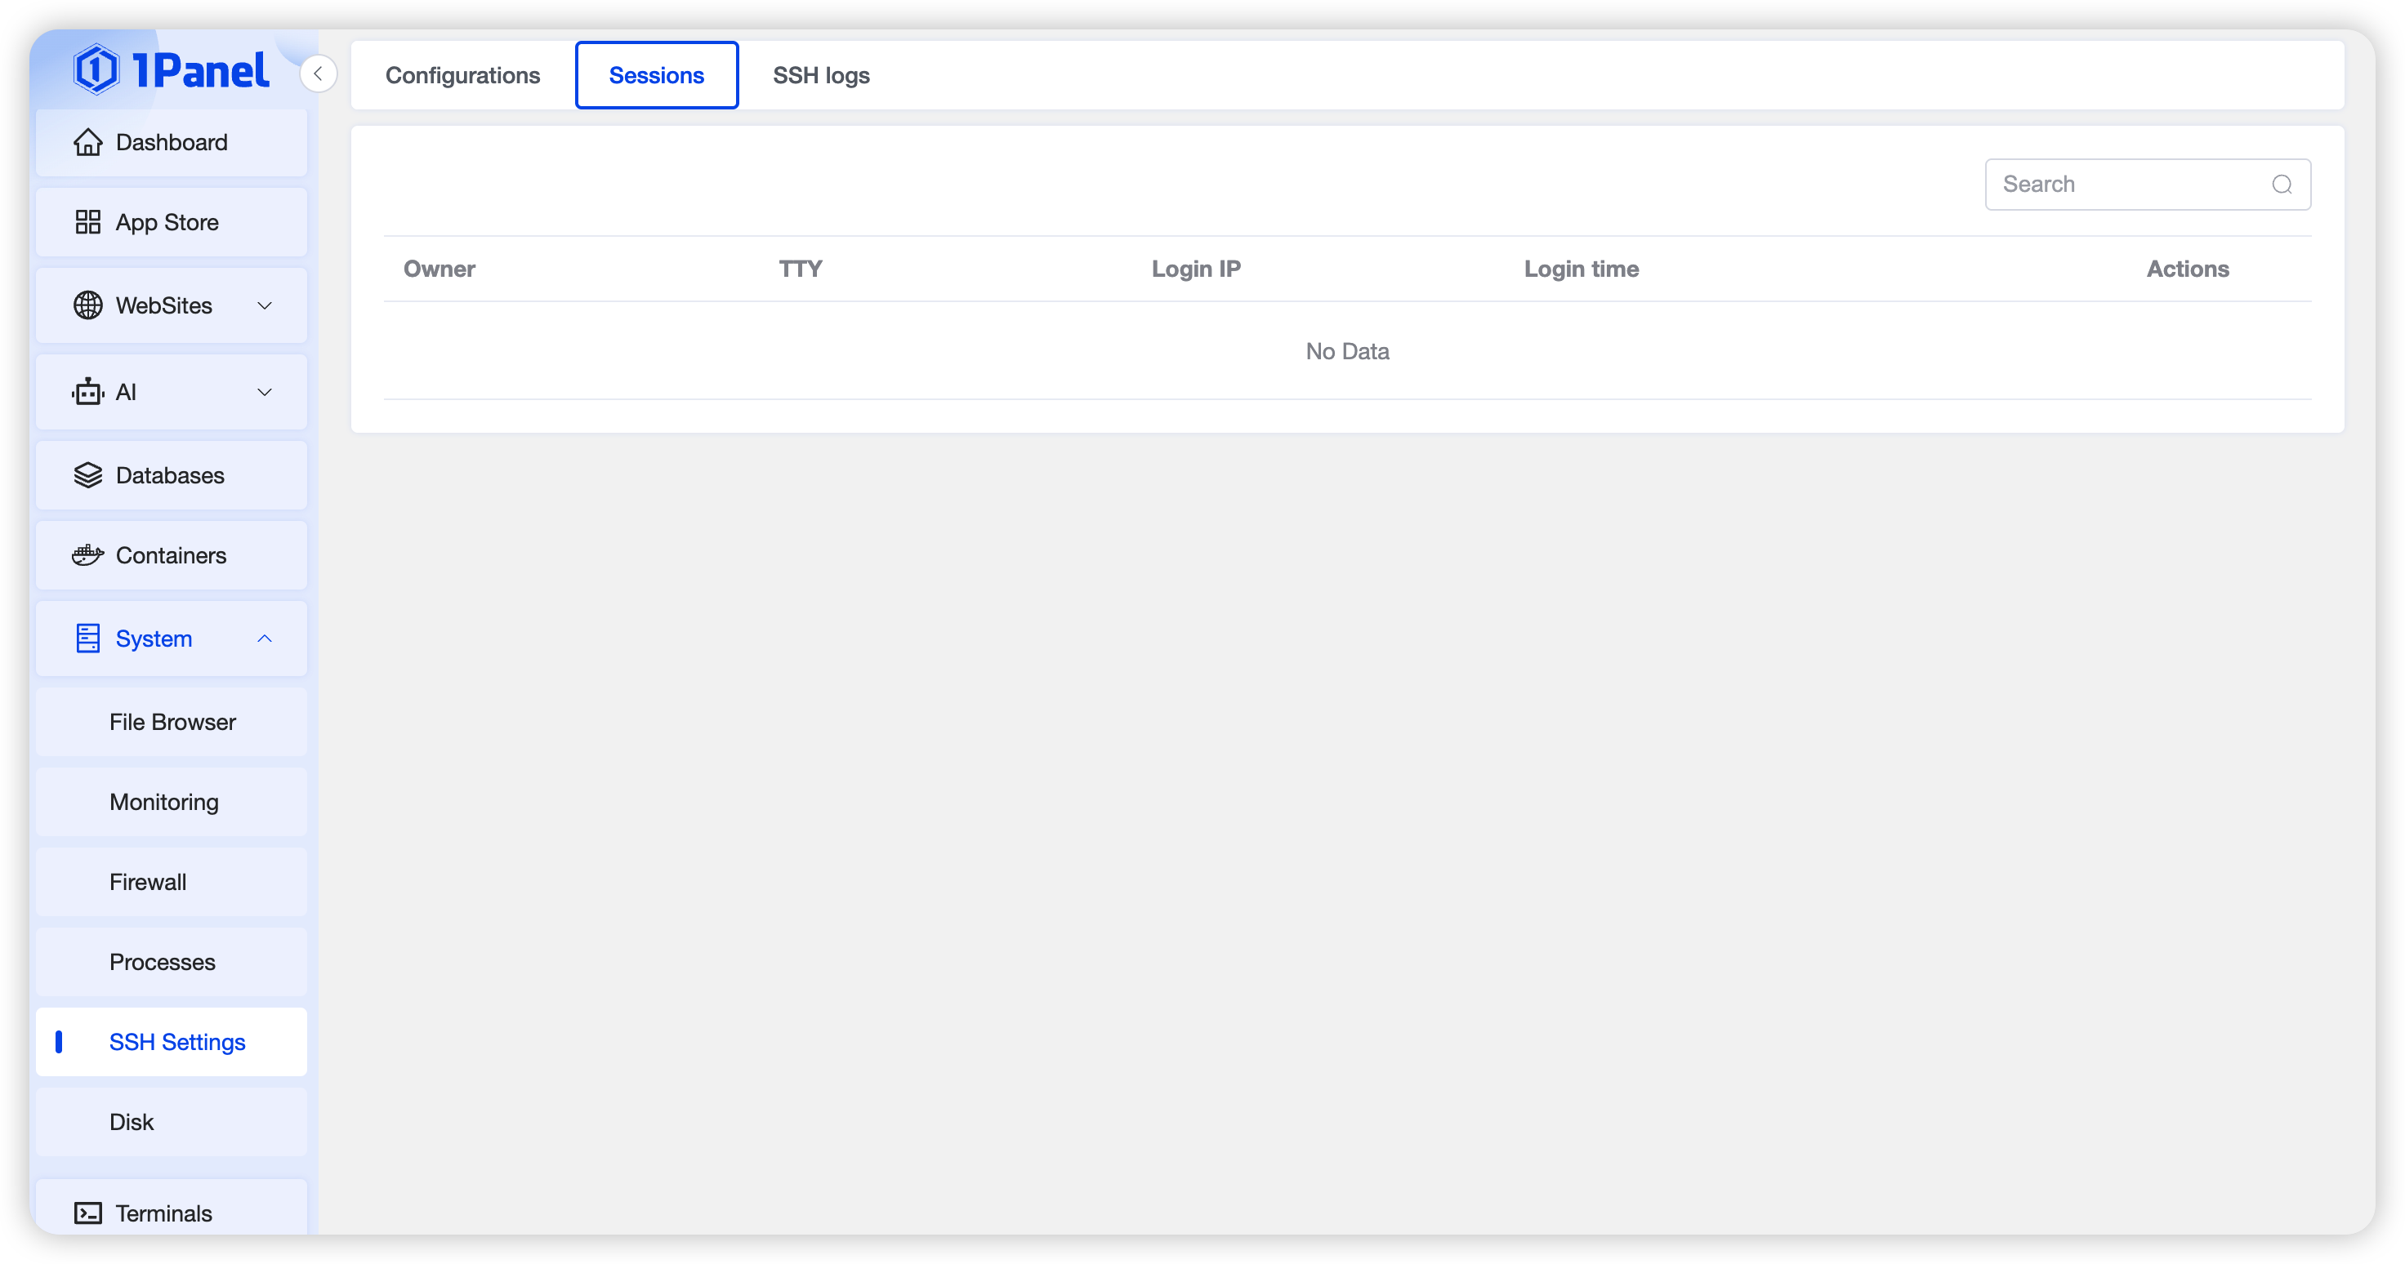Click the WebSites globe icon

click(87, 305)
